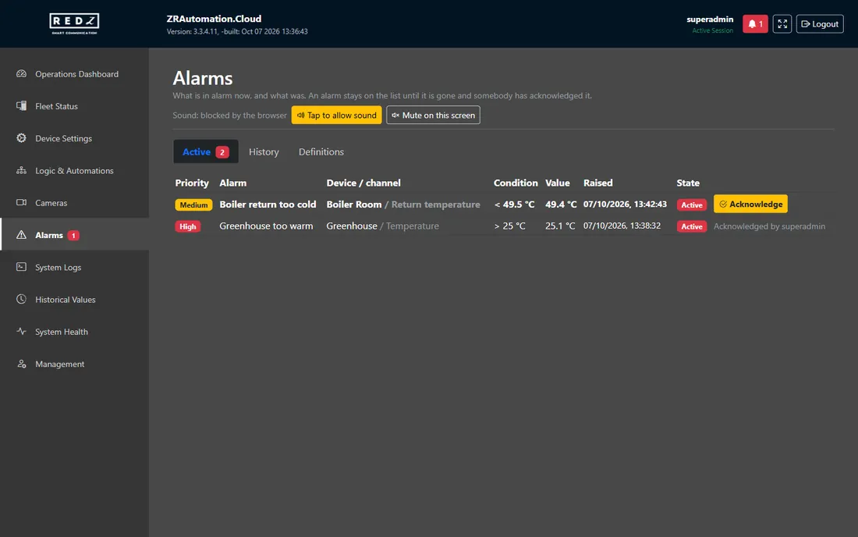Select the Fleet Status sidebar icon
Viewport: 858px width, 537px height.
21,105
